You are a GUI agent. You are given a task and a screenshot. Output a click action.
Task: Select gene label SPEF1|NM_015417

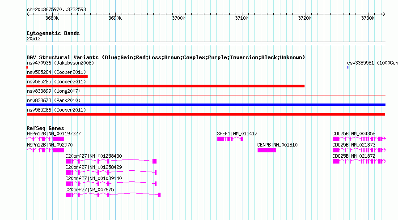tap(237, 134)
